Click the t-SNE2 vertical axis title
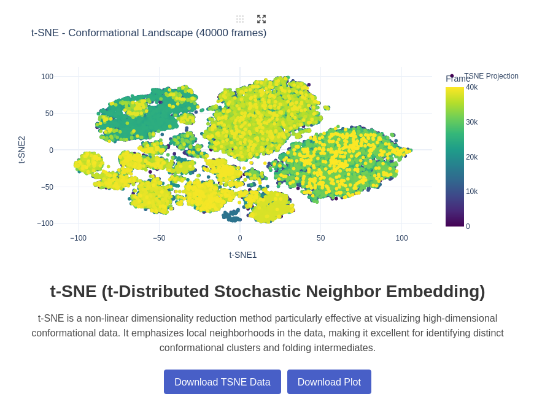The height and width of the screenshot is (399, 534). point(22,150)
